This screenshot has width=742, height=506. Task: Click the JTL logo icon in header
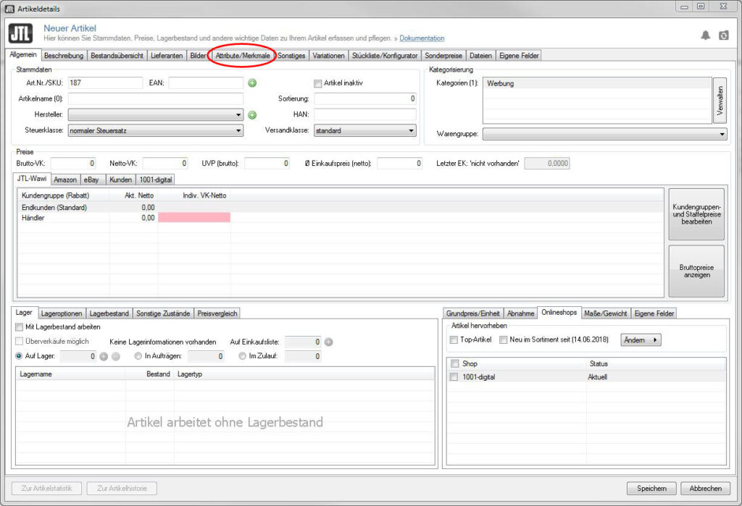coord(22,33)
